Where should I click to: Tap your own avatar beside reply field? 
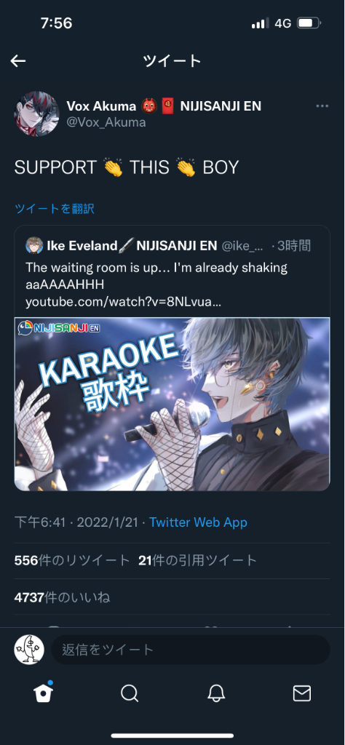pos(29,649)
